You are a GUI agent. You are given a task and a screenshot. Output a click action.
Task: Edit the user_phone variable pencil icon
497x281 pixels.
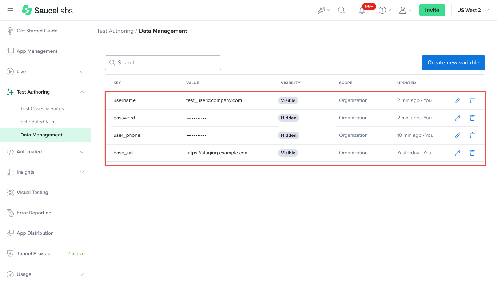[x=458, y=135]
